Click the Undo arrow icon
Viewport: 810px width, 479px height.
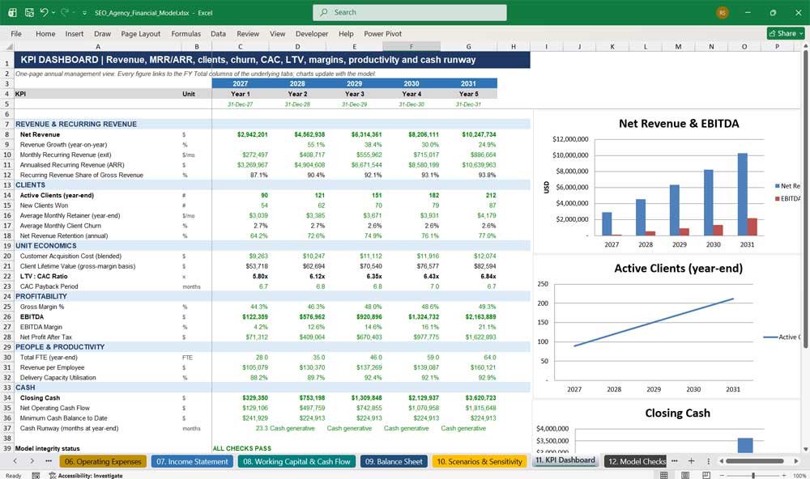click(45, 12)
